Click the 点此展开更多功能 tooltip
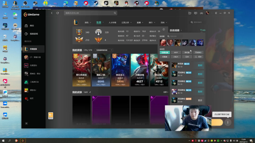The image size is (255, 143). point(222,114)
